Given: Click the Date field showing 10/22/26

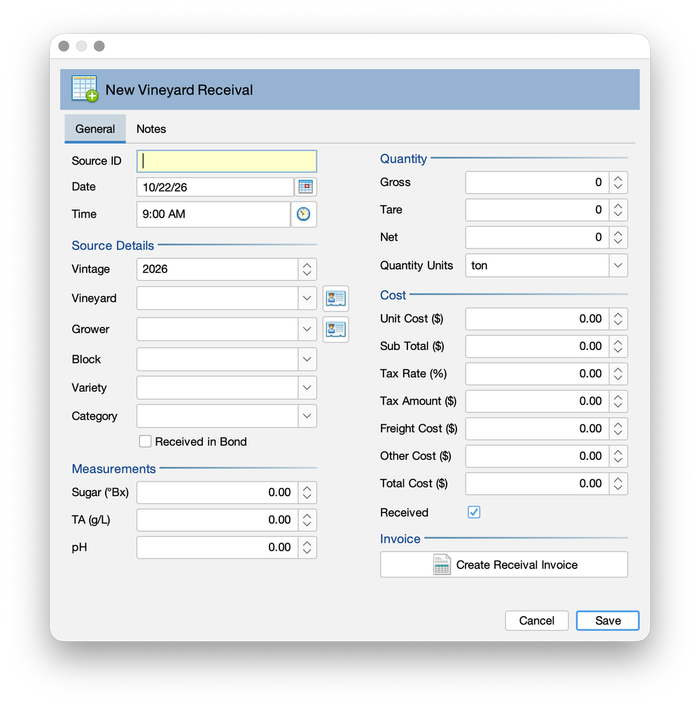Looking at the screenshot, I should [215, 187].
